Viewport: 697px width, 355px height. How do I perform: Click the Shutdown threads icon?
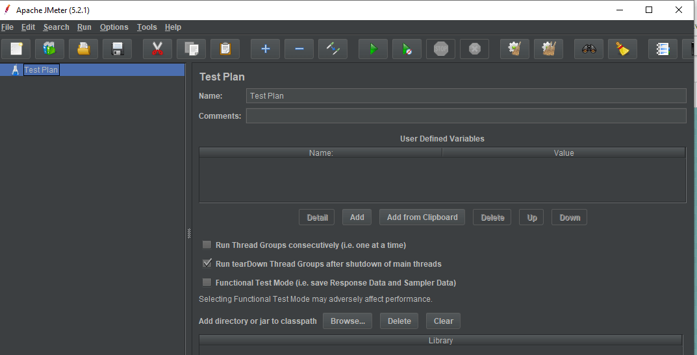point(475,49)
